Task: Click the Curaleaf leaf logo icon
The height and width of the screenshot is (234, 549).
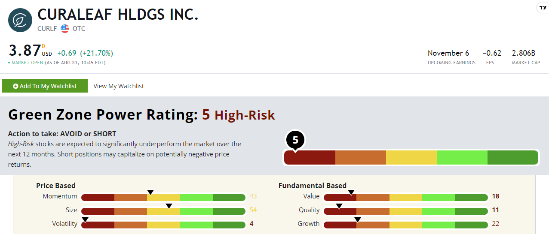Action: pos(20,20)
